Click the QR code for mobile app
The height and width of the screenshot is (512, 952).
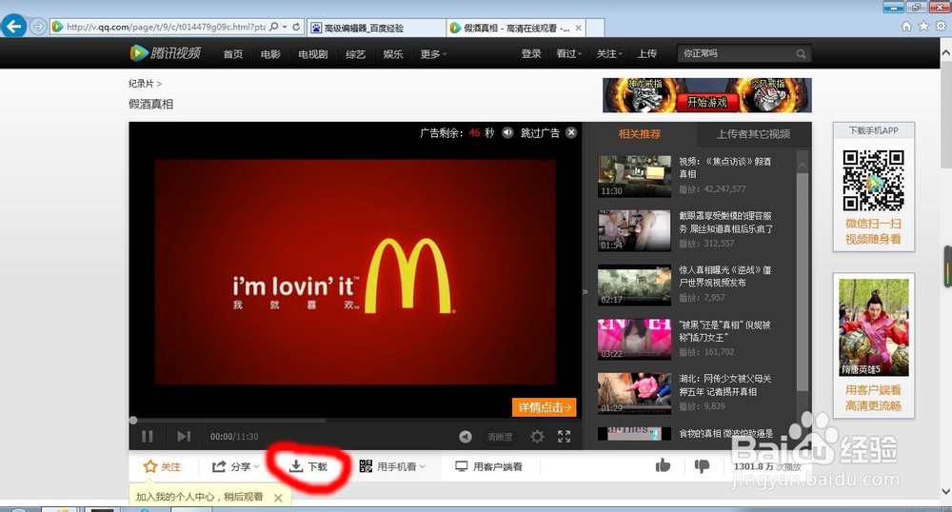874,180
